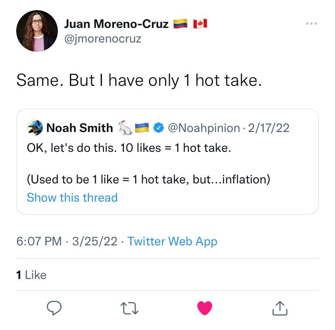
Task: Open the @Noahpinion handle
Action: pyautogui.click(x=204, y=128)
